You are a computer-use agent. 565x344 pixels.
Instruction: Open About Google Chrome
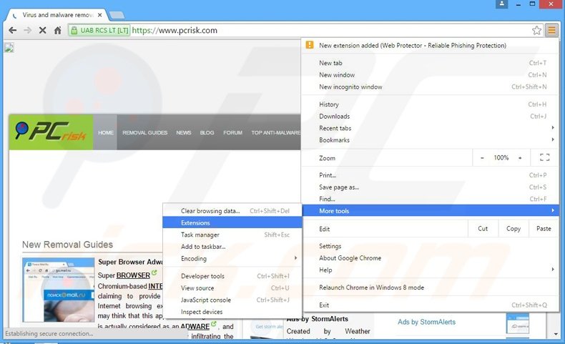point(430,258)
